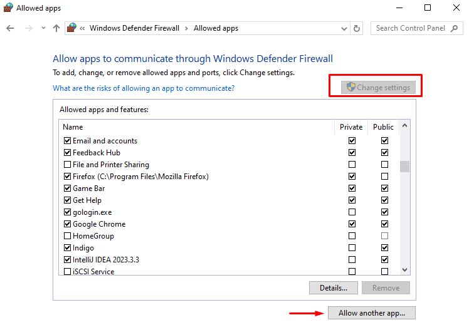
Task: Select the Indigo row text
Action: (x=83, y=248)
